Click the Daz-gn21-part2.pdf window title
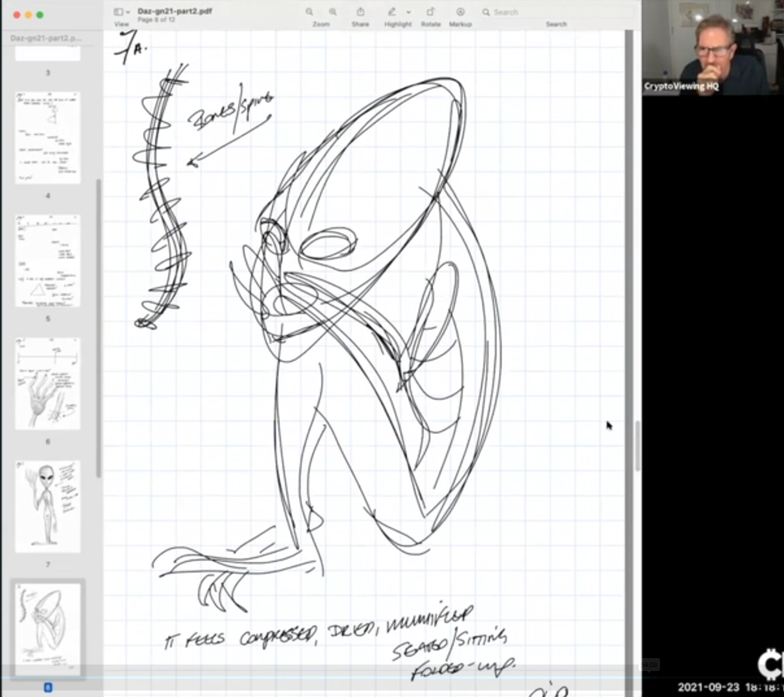The height and width of the screenshot is (697, 784). pos(175,11)
